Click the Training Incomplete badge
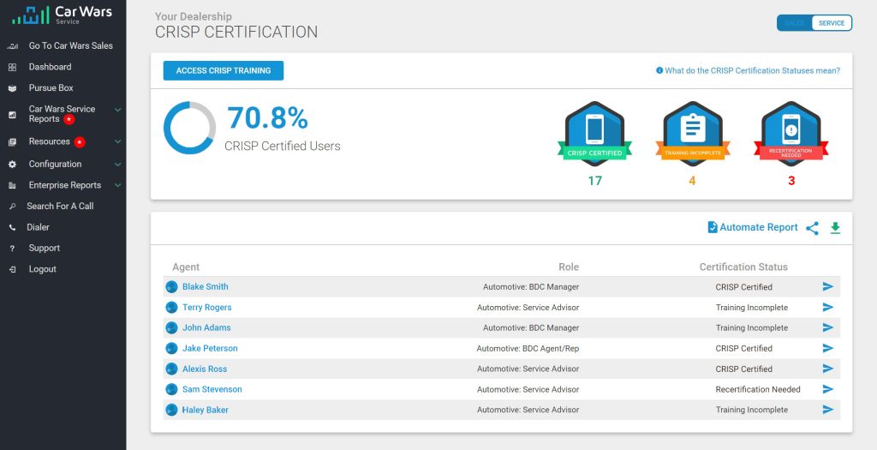 [x=692, y=134]
